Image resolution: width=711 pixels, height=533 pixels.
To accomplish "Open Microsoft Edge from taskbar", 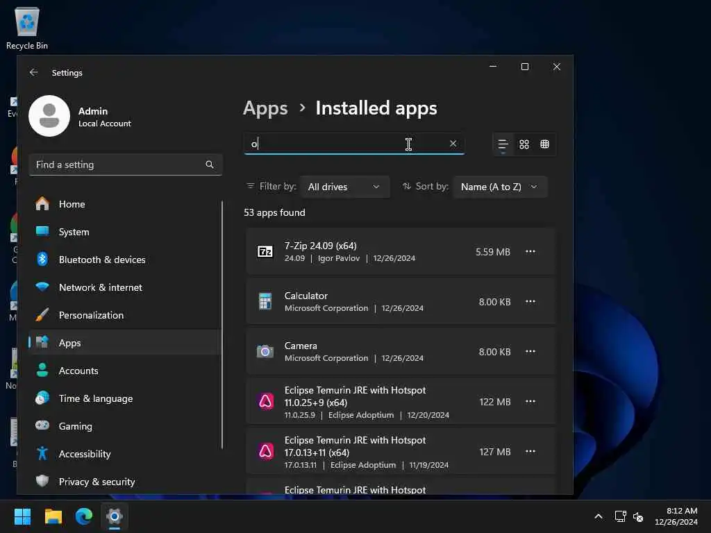I will [x=84, y=516].
